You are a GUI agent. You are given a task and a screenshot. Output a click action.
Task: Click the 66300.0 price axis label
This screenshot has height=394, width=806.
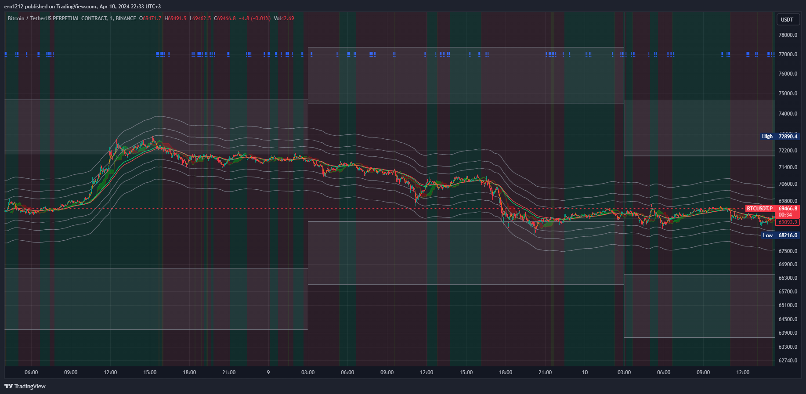click(788, 278)
